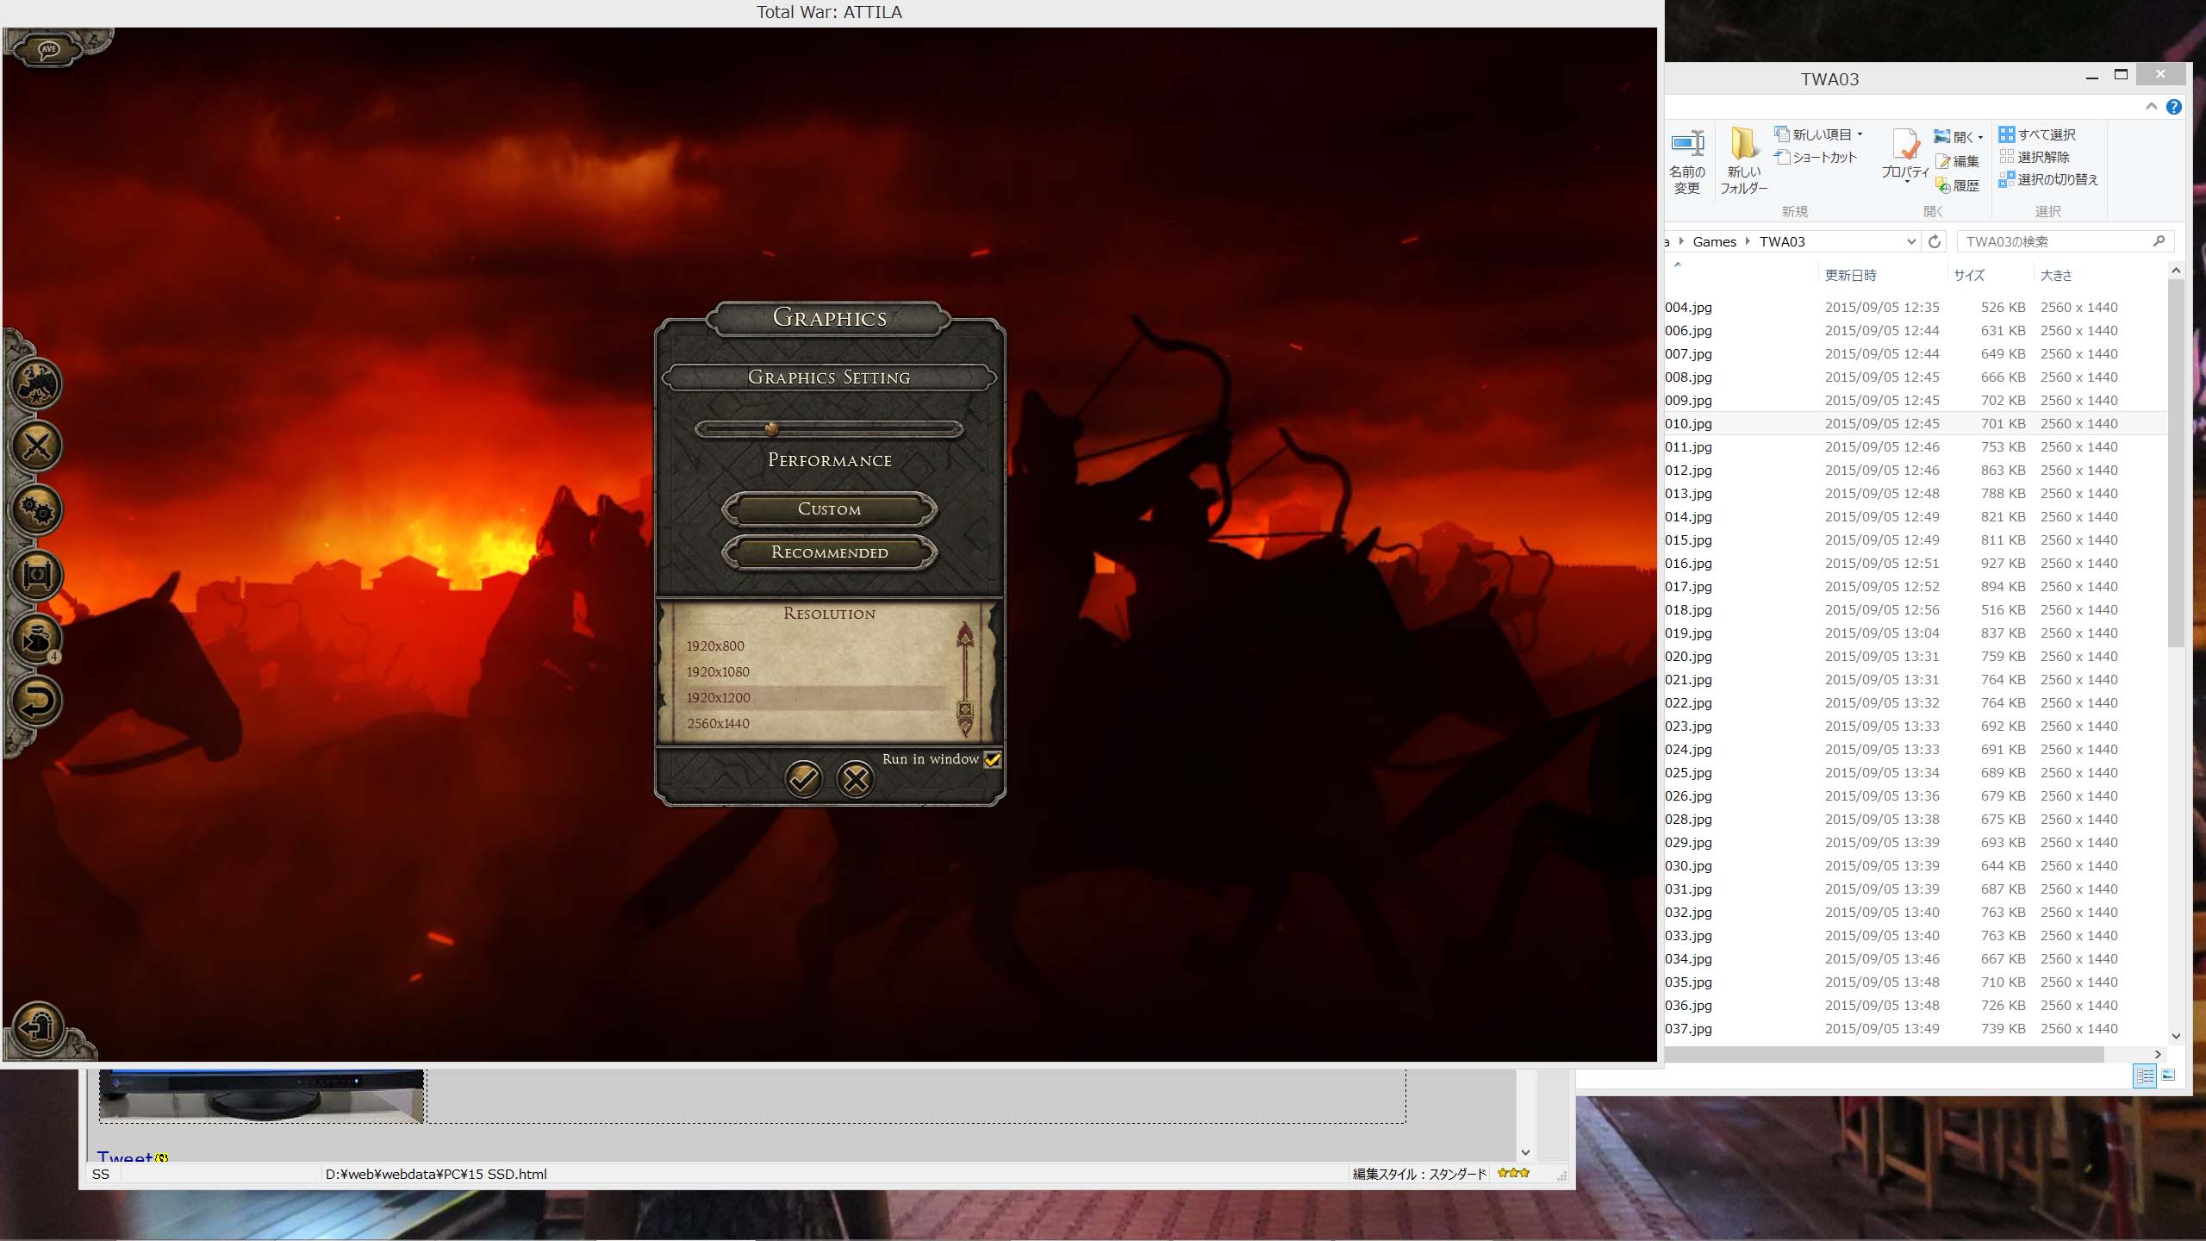Screen dimensions: 2206x1241
Task: Switch Explorer to large thumbnails view icon
Action: pyautogui.click(x=2169, y=1076)
